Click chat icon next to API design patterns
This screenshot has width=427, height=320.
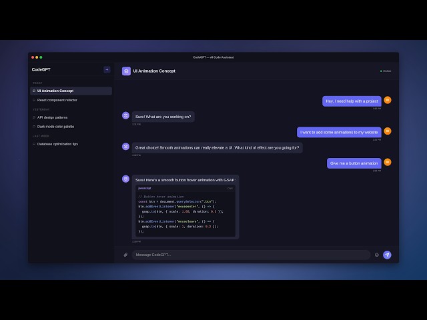coord(34,117)
